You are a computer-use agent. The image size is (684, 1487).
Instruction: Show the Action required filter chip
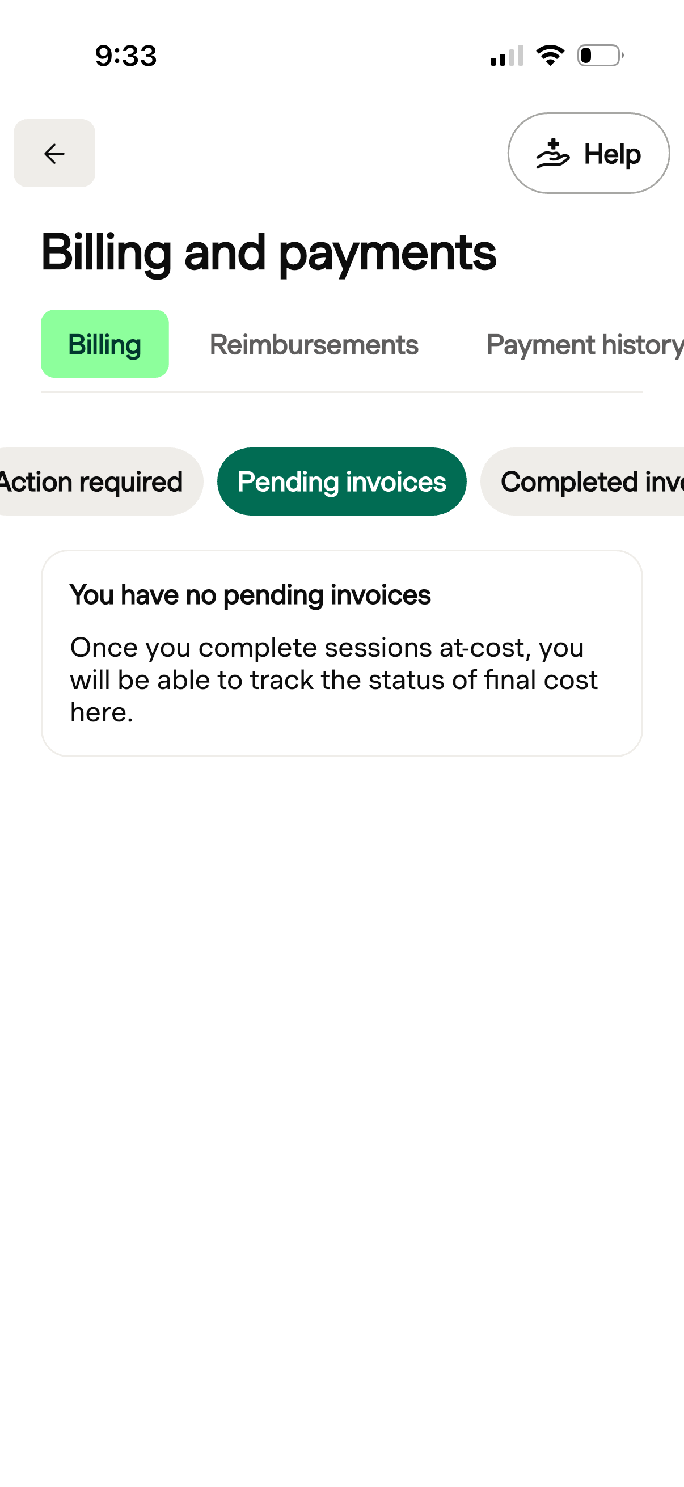coord(92,481)
